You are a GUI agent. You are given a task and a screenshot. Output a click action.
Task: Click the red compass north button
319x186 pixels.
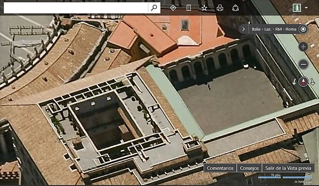click(303, 82)
